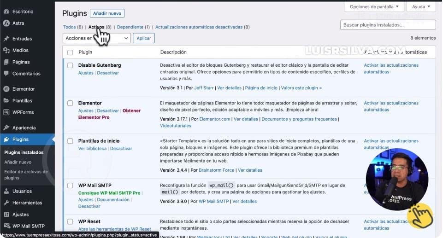Desactivar the Elementor plugin
This screenshot has height=238, width=443.
point(108,111)
